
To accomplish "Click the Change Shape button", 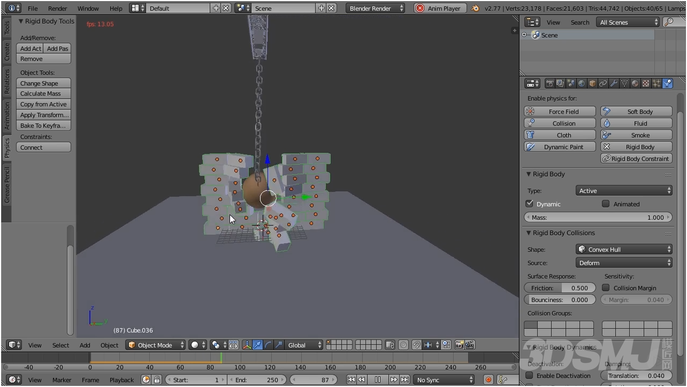I will pyautogui.click(x=44, y=83).
